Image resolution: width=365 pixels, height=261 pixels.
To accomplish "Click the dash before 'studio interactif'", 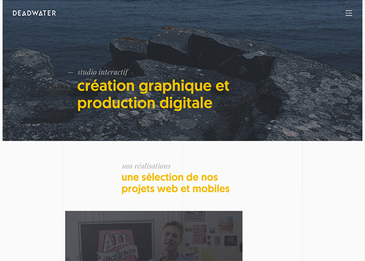I will (71, 72).
